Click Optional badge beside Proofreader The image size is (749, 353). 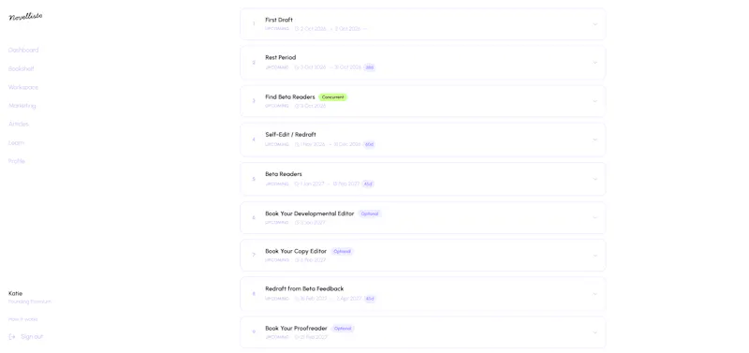point(343,329)
